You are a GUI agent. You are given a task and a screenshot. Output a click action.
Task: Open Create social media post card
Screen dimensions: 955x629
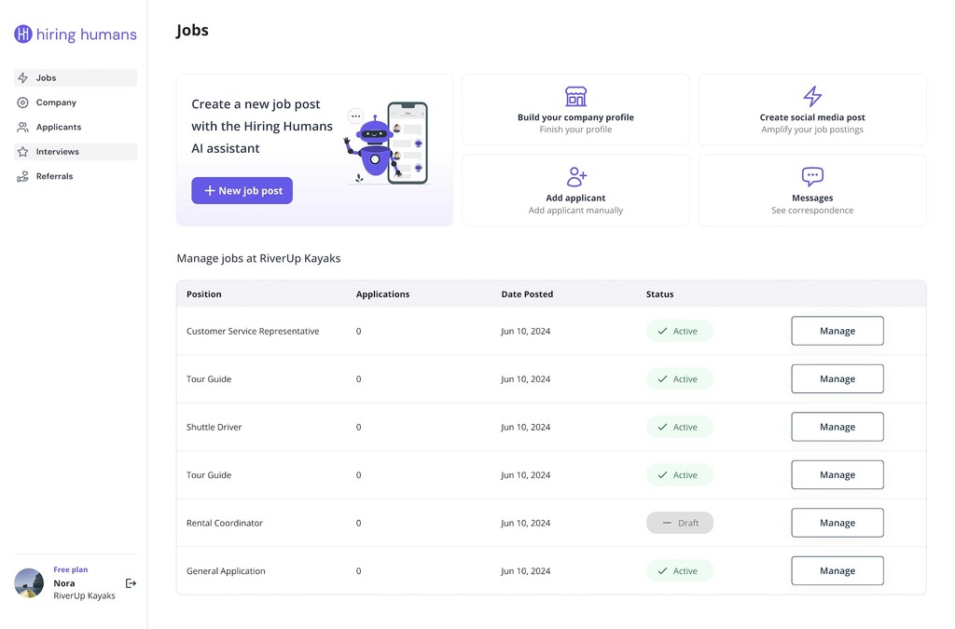(x=812, y=110)
